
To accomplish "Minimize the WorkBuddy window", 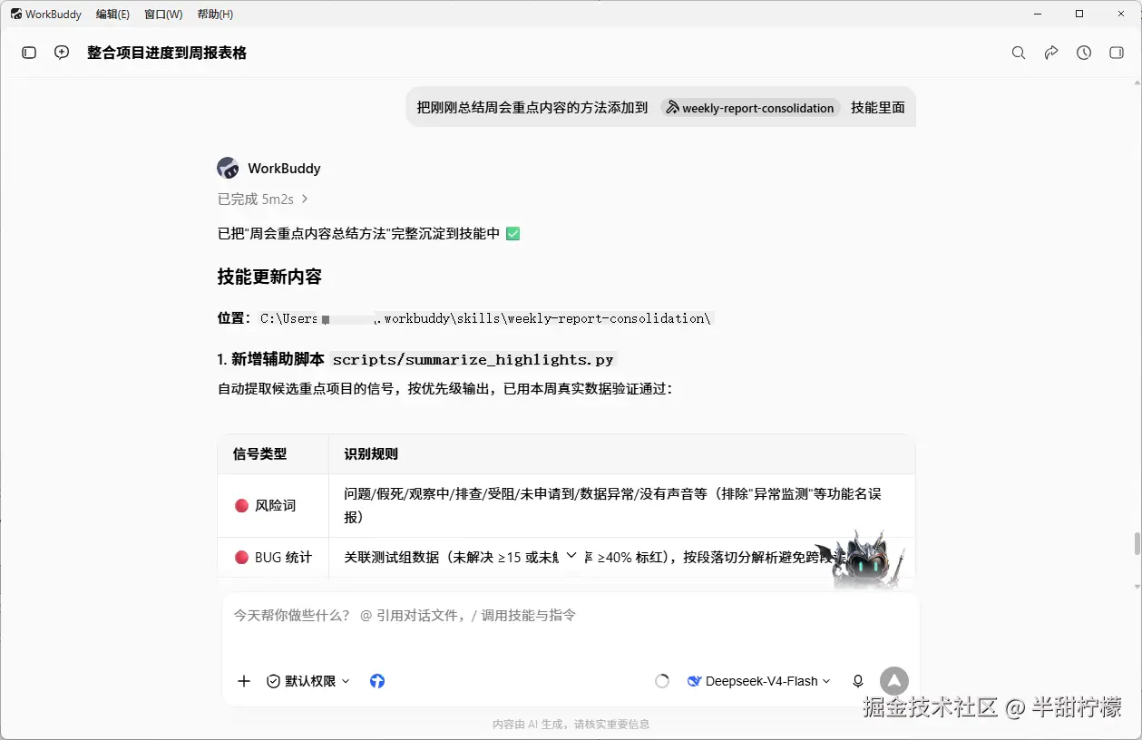I will pos(1039,14).
